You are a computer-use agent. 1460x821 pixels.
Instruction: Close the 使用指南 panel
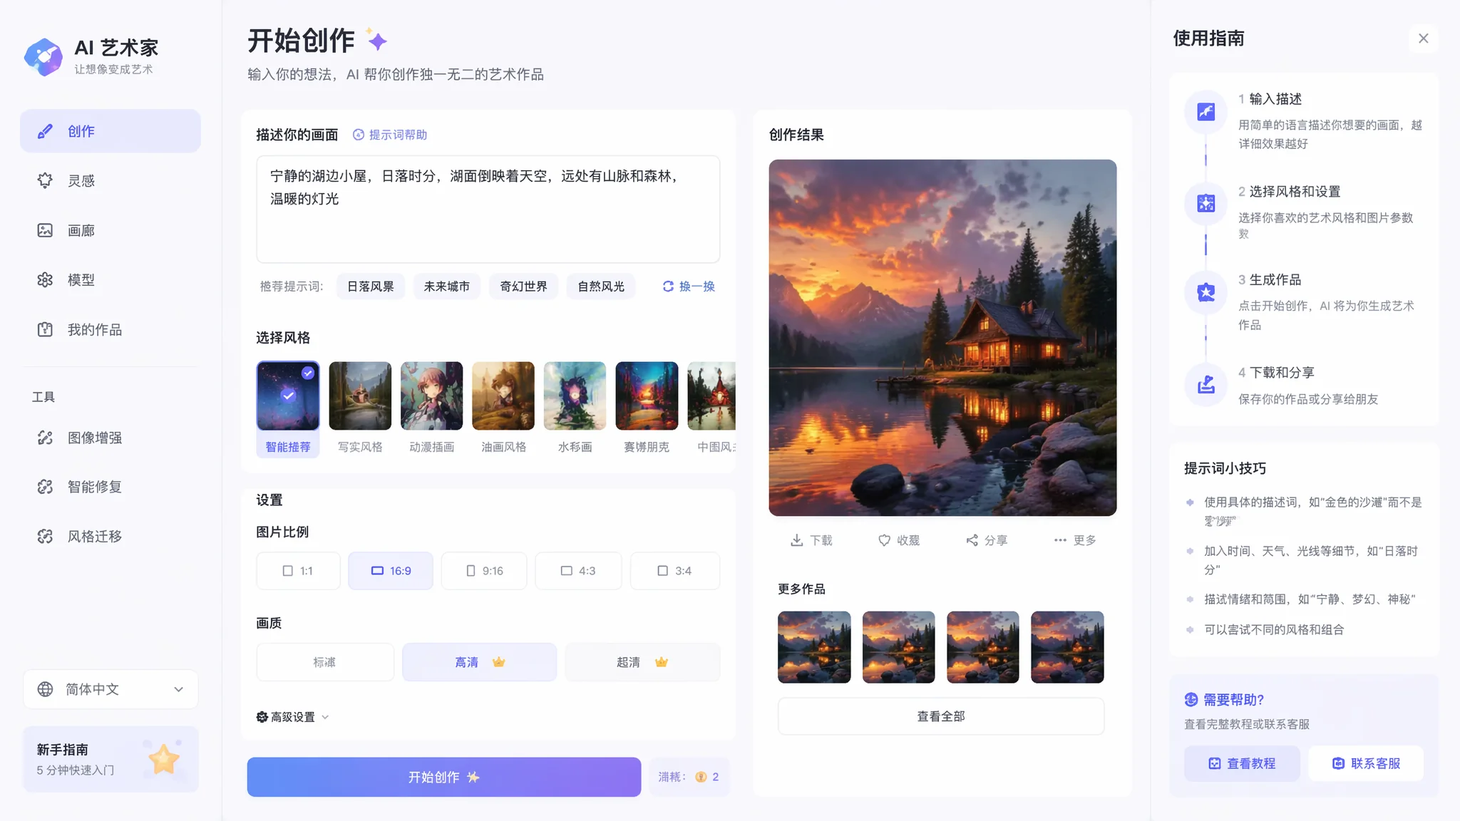pyautogui.click(x=1424, y=38)
